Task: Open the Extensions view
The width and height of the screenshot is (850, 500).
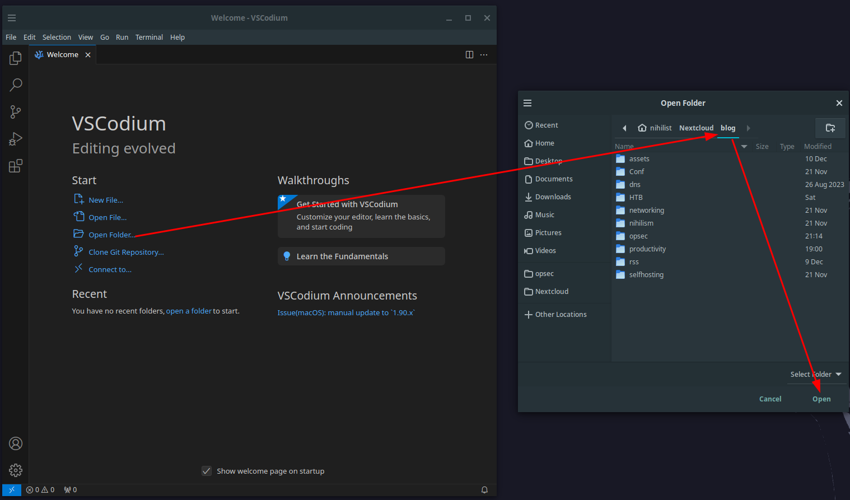Action: pyautogui.click(x=16, y=166)
